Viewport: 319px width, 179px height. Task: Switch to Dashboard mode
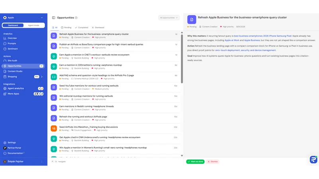tap(13, 25)
